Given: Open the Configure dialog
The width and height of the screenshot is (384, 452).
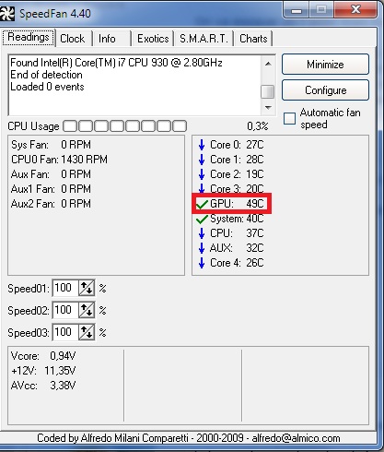Looking at the screenshot, I should pyautogui.click(x=325, y=90).
